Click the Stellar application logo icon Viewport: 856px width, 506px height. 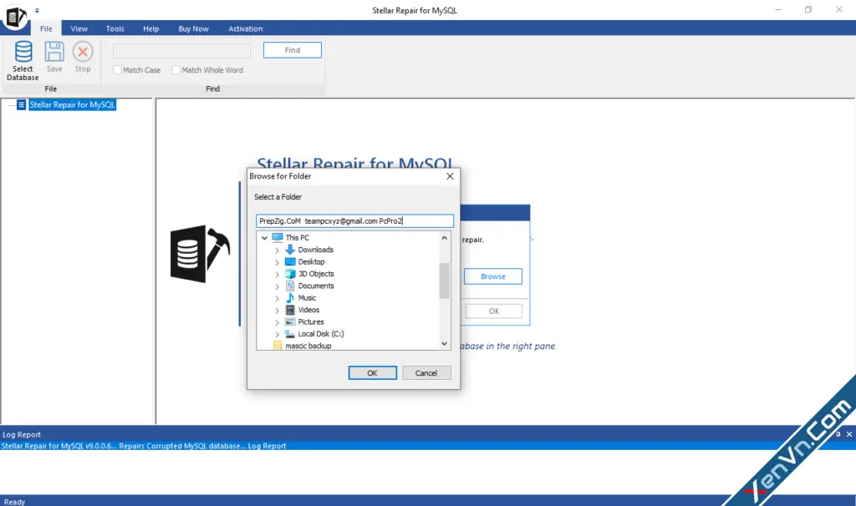[15, 17]
